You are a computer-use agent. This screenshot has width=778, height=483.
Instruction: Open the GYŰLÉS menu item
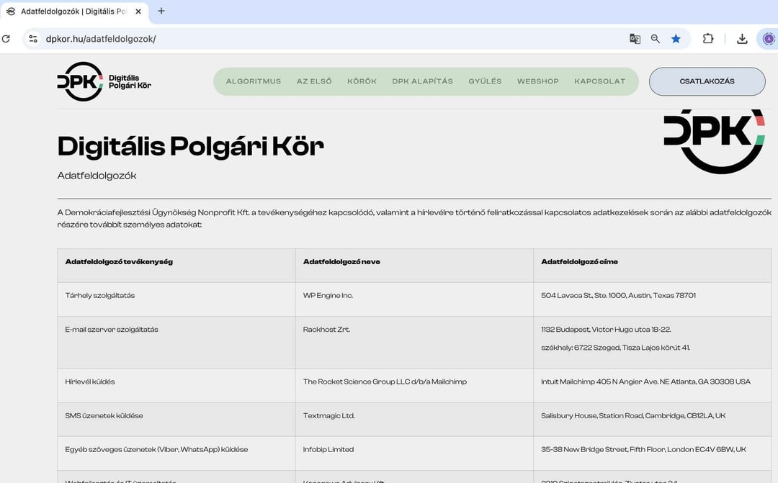[485, 81]
